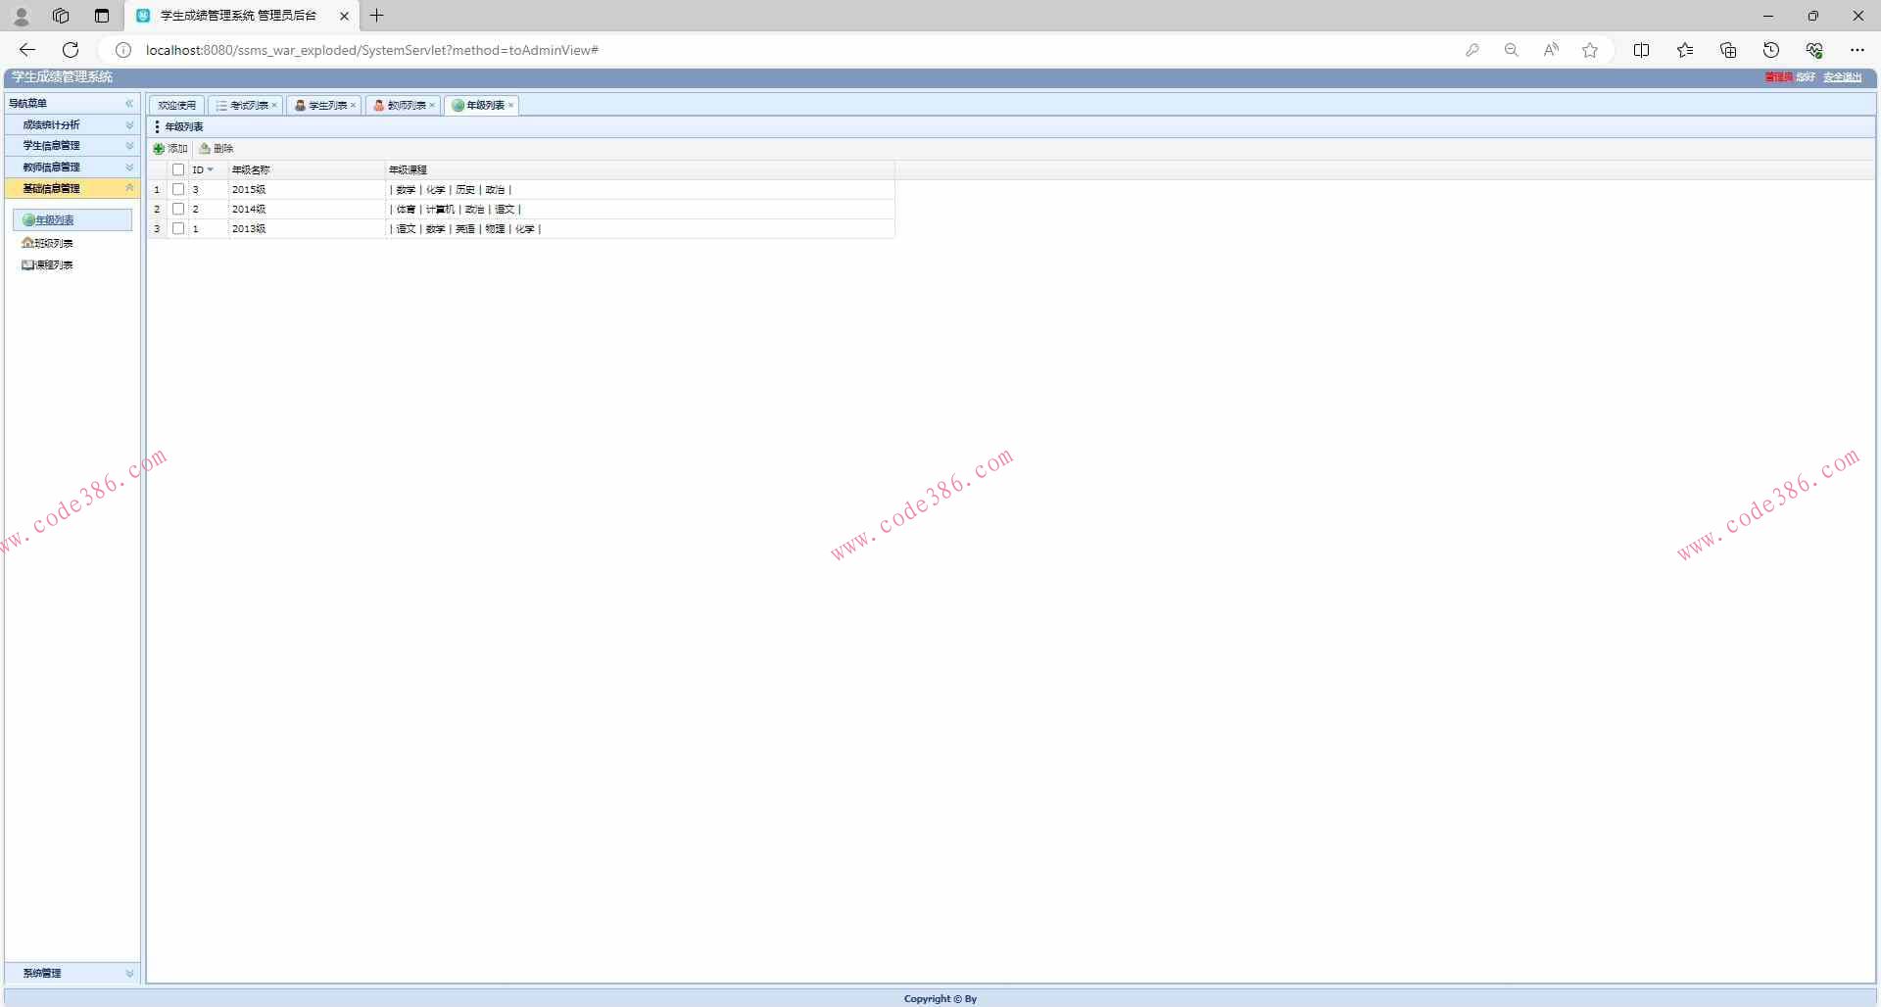Screen dimensions: 1881x1007
Task: Click the house icon next to 班级列表
Action: click(27, 243)
